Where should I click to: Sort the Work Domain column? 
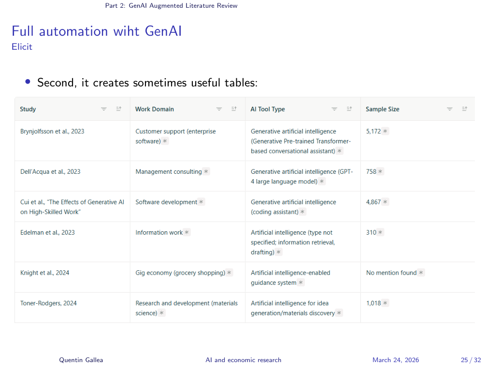pos(234,109)
